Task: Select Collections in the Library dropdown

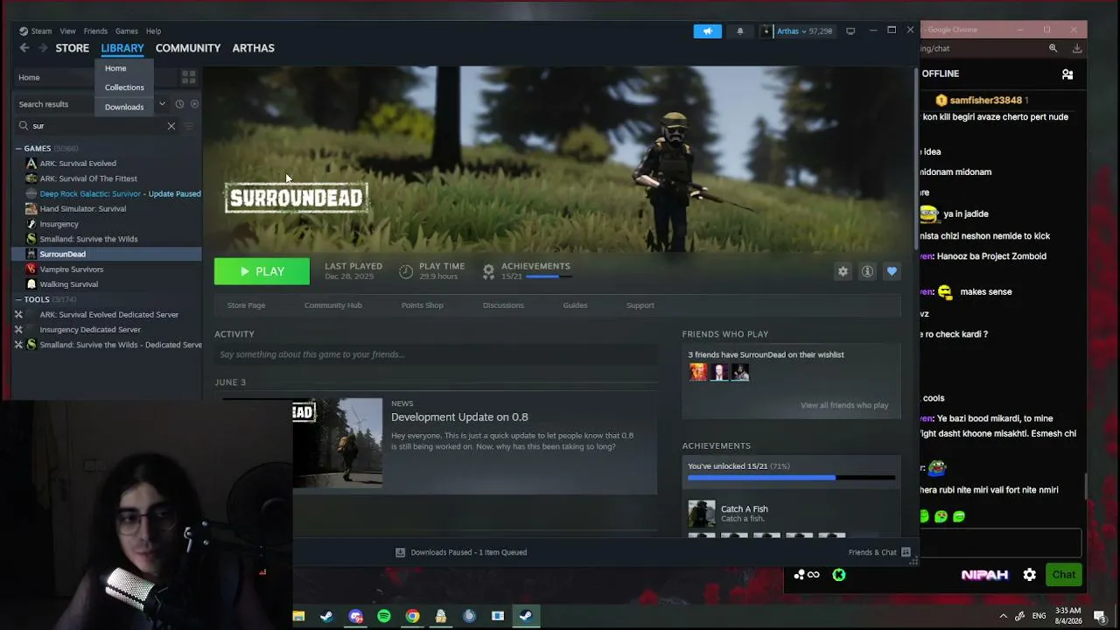Action: (124, 87)
